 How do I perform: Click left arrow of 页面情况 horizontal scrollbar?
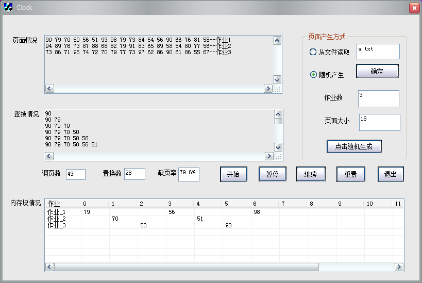click(x=49, y=89)
